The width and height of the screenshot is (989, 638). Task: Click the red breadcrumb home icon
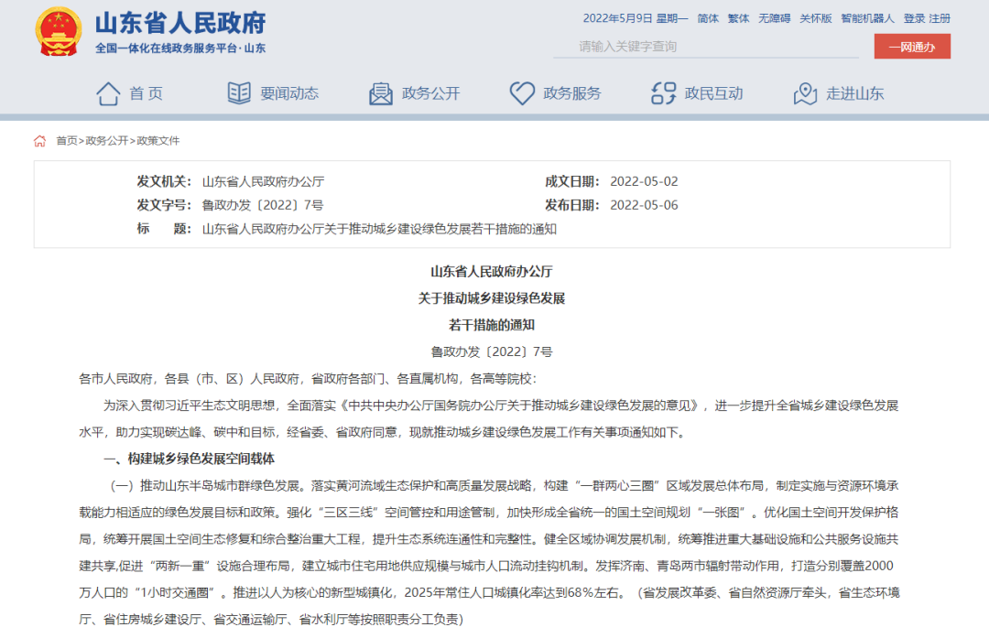(39, 141)
